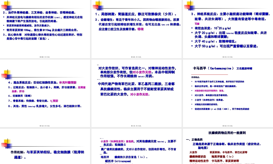The height and width of the screenshot is (164, 273).
Task: Select the bullet beside 临床应用证明 line
Action: (191, 86)
